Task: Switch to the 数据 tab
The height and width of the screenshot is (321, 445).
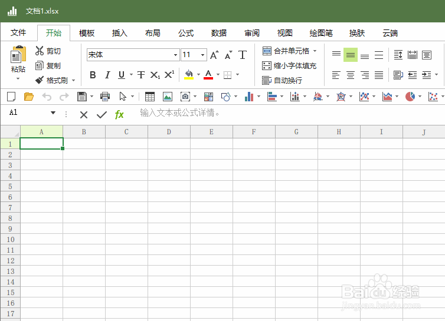Action: [x=219, y=33]
